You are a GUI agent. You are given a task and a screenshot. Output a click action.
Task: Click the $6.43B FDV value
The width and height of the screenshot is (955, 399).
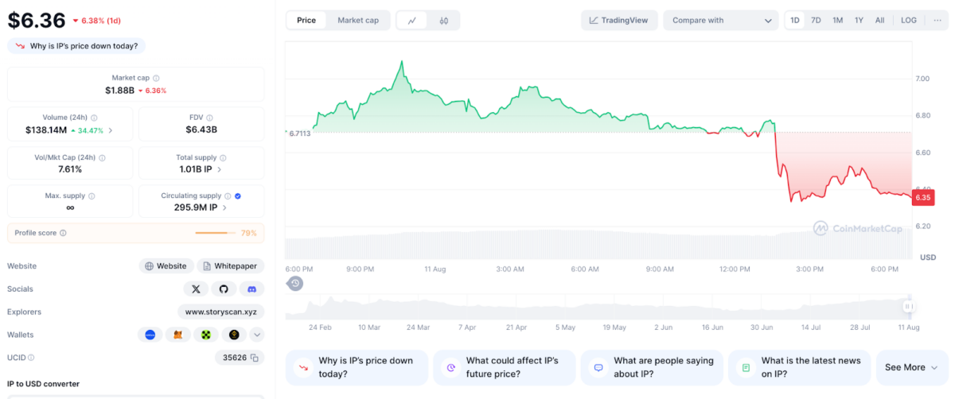click(x=201, y=130)
